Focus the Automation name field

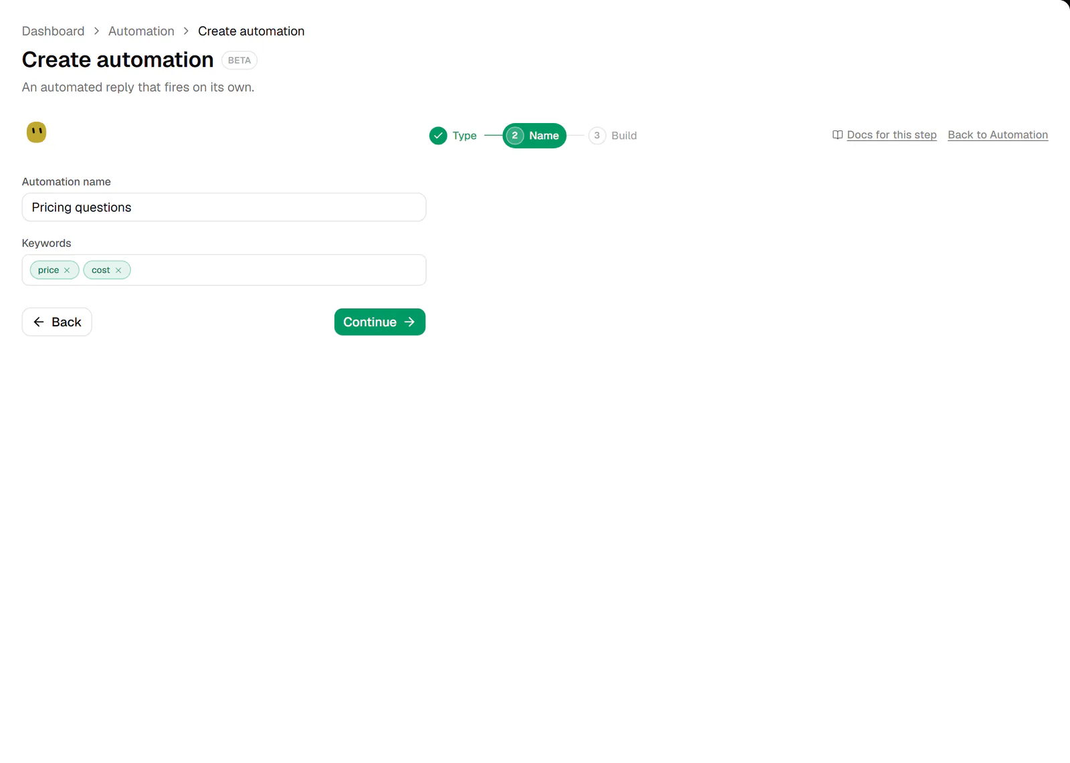coord(224,207)
